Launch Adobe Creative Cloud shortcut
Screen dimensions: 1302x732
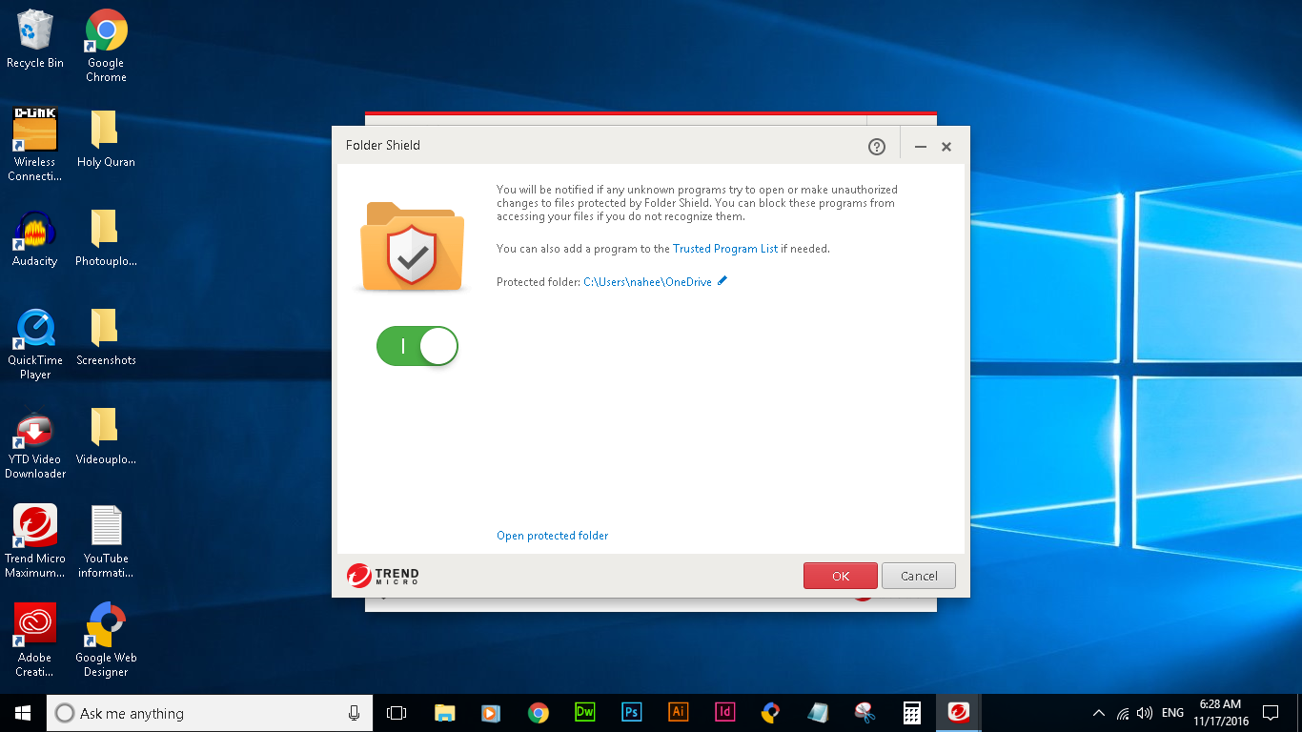point(35,640)
